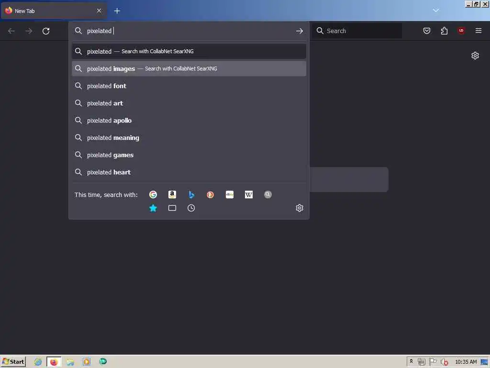Open the Extensions puzzle icon

(444, 31)
